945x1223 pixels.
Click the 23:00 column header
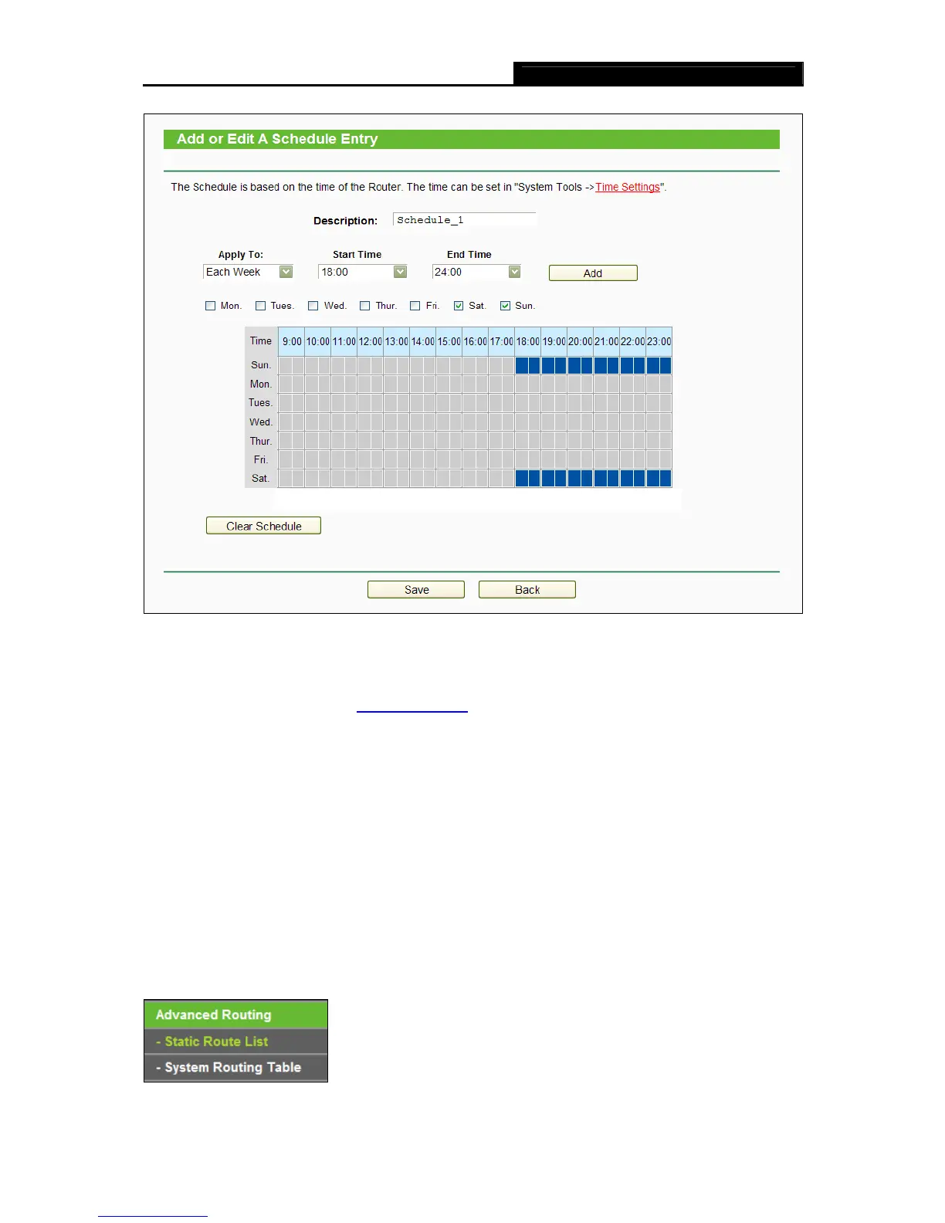[x=659, y=341]
